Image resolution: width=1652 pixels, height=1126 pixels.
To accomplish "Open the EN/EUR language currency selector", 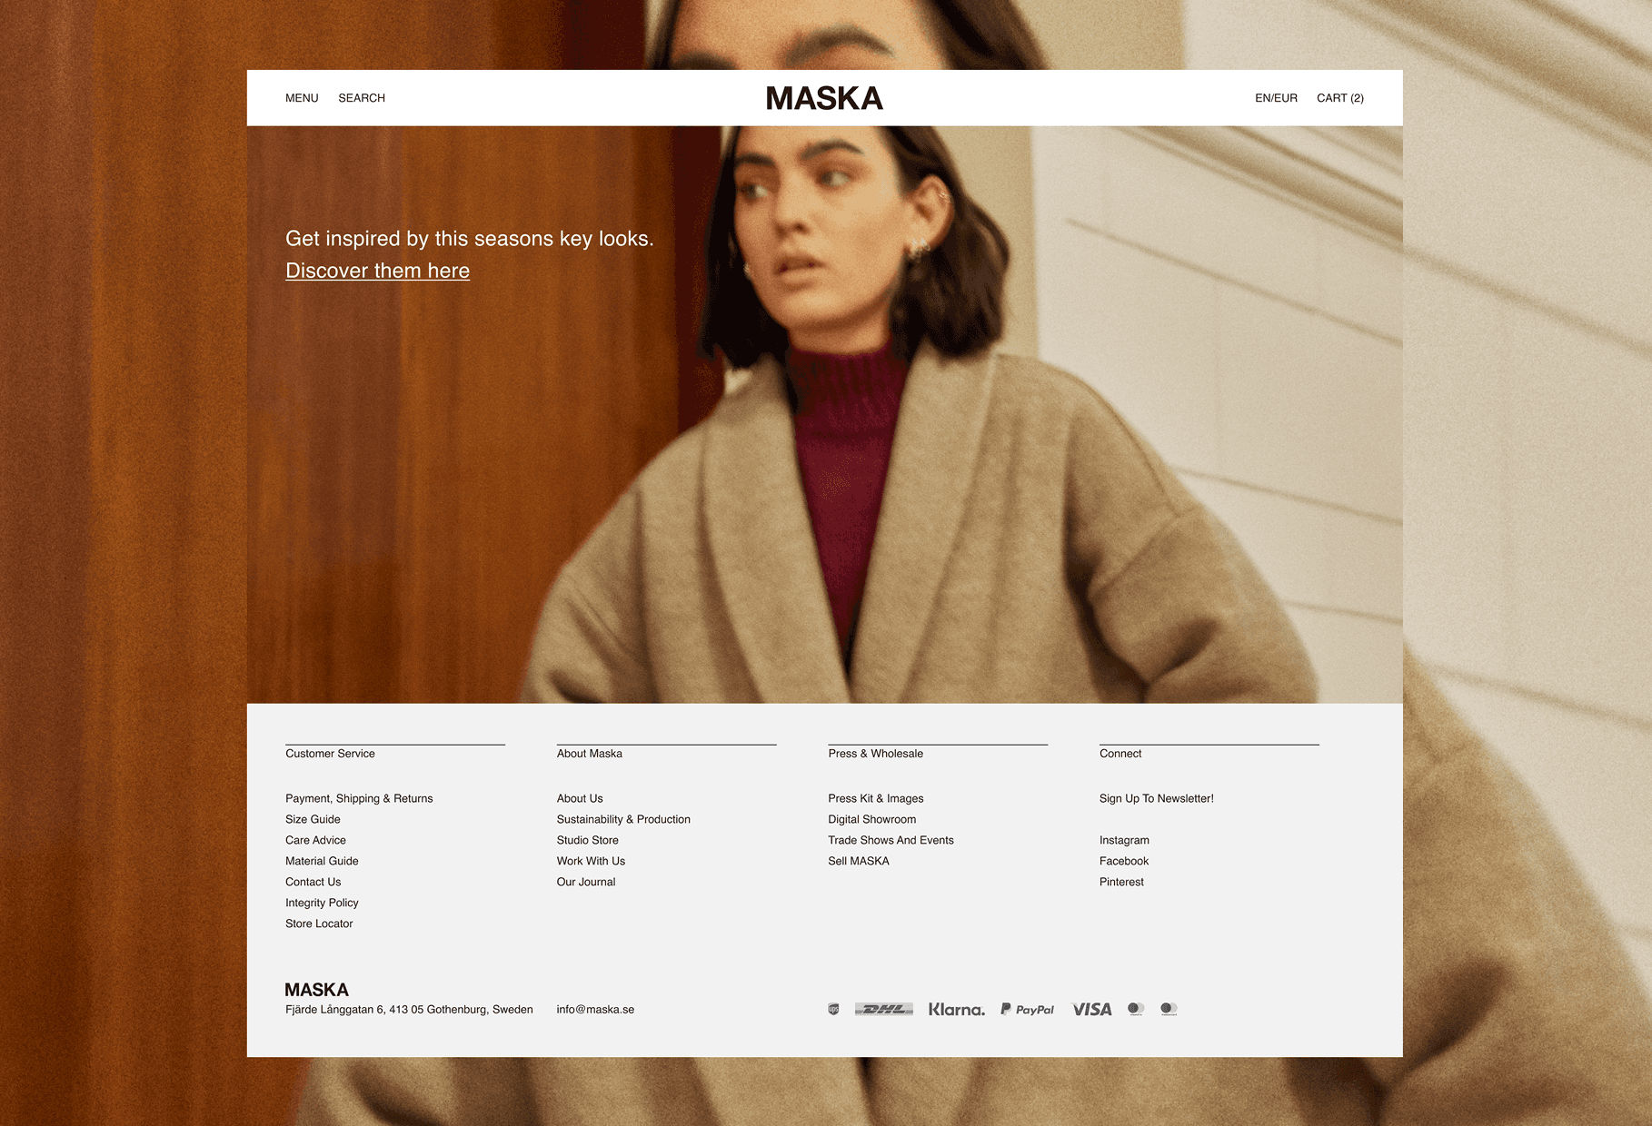I will 1276,98.
